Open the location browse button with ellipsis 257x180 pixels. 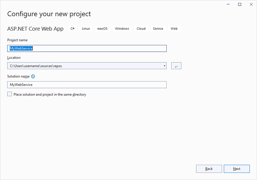coord(176,66)
